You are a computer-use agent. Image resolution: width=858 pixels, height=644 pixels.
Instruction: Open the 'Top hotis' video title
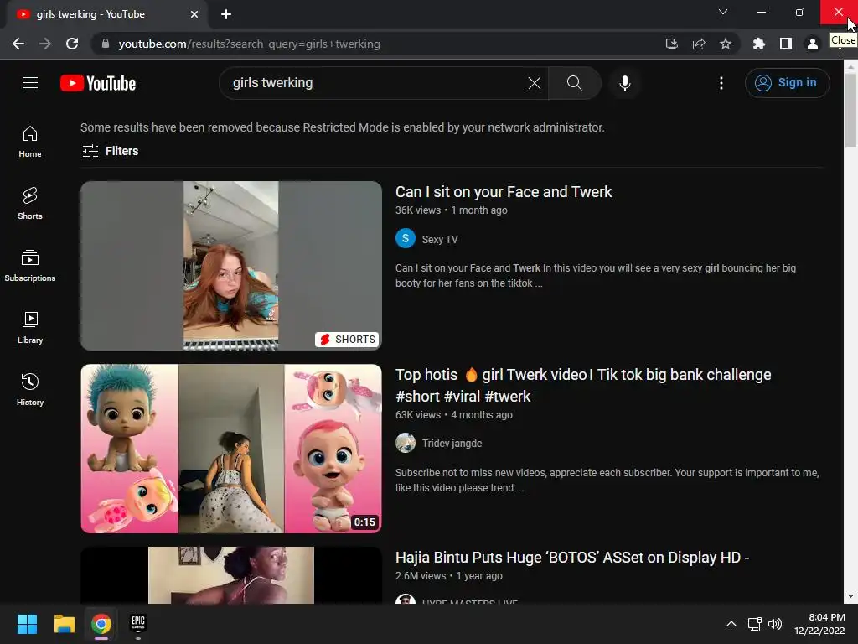583,386
